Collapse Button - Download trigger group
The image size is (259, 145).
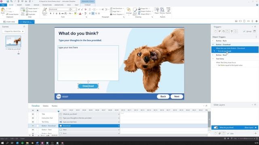[x=213, y=45]
